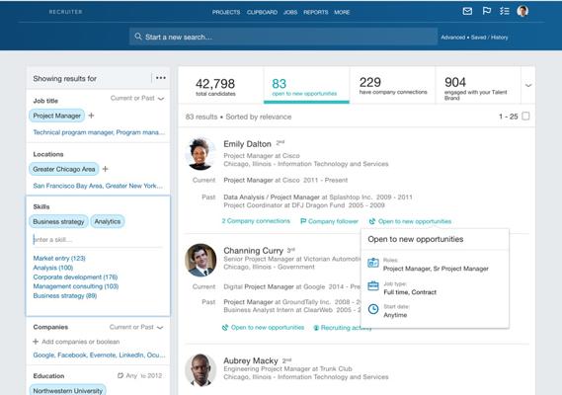The height and width of the screenshot is (395, 562).
Task: Expand the candidate stats chevron
Action: [528, 85]
